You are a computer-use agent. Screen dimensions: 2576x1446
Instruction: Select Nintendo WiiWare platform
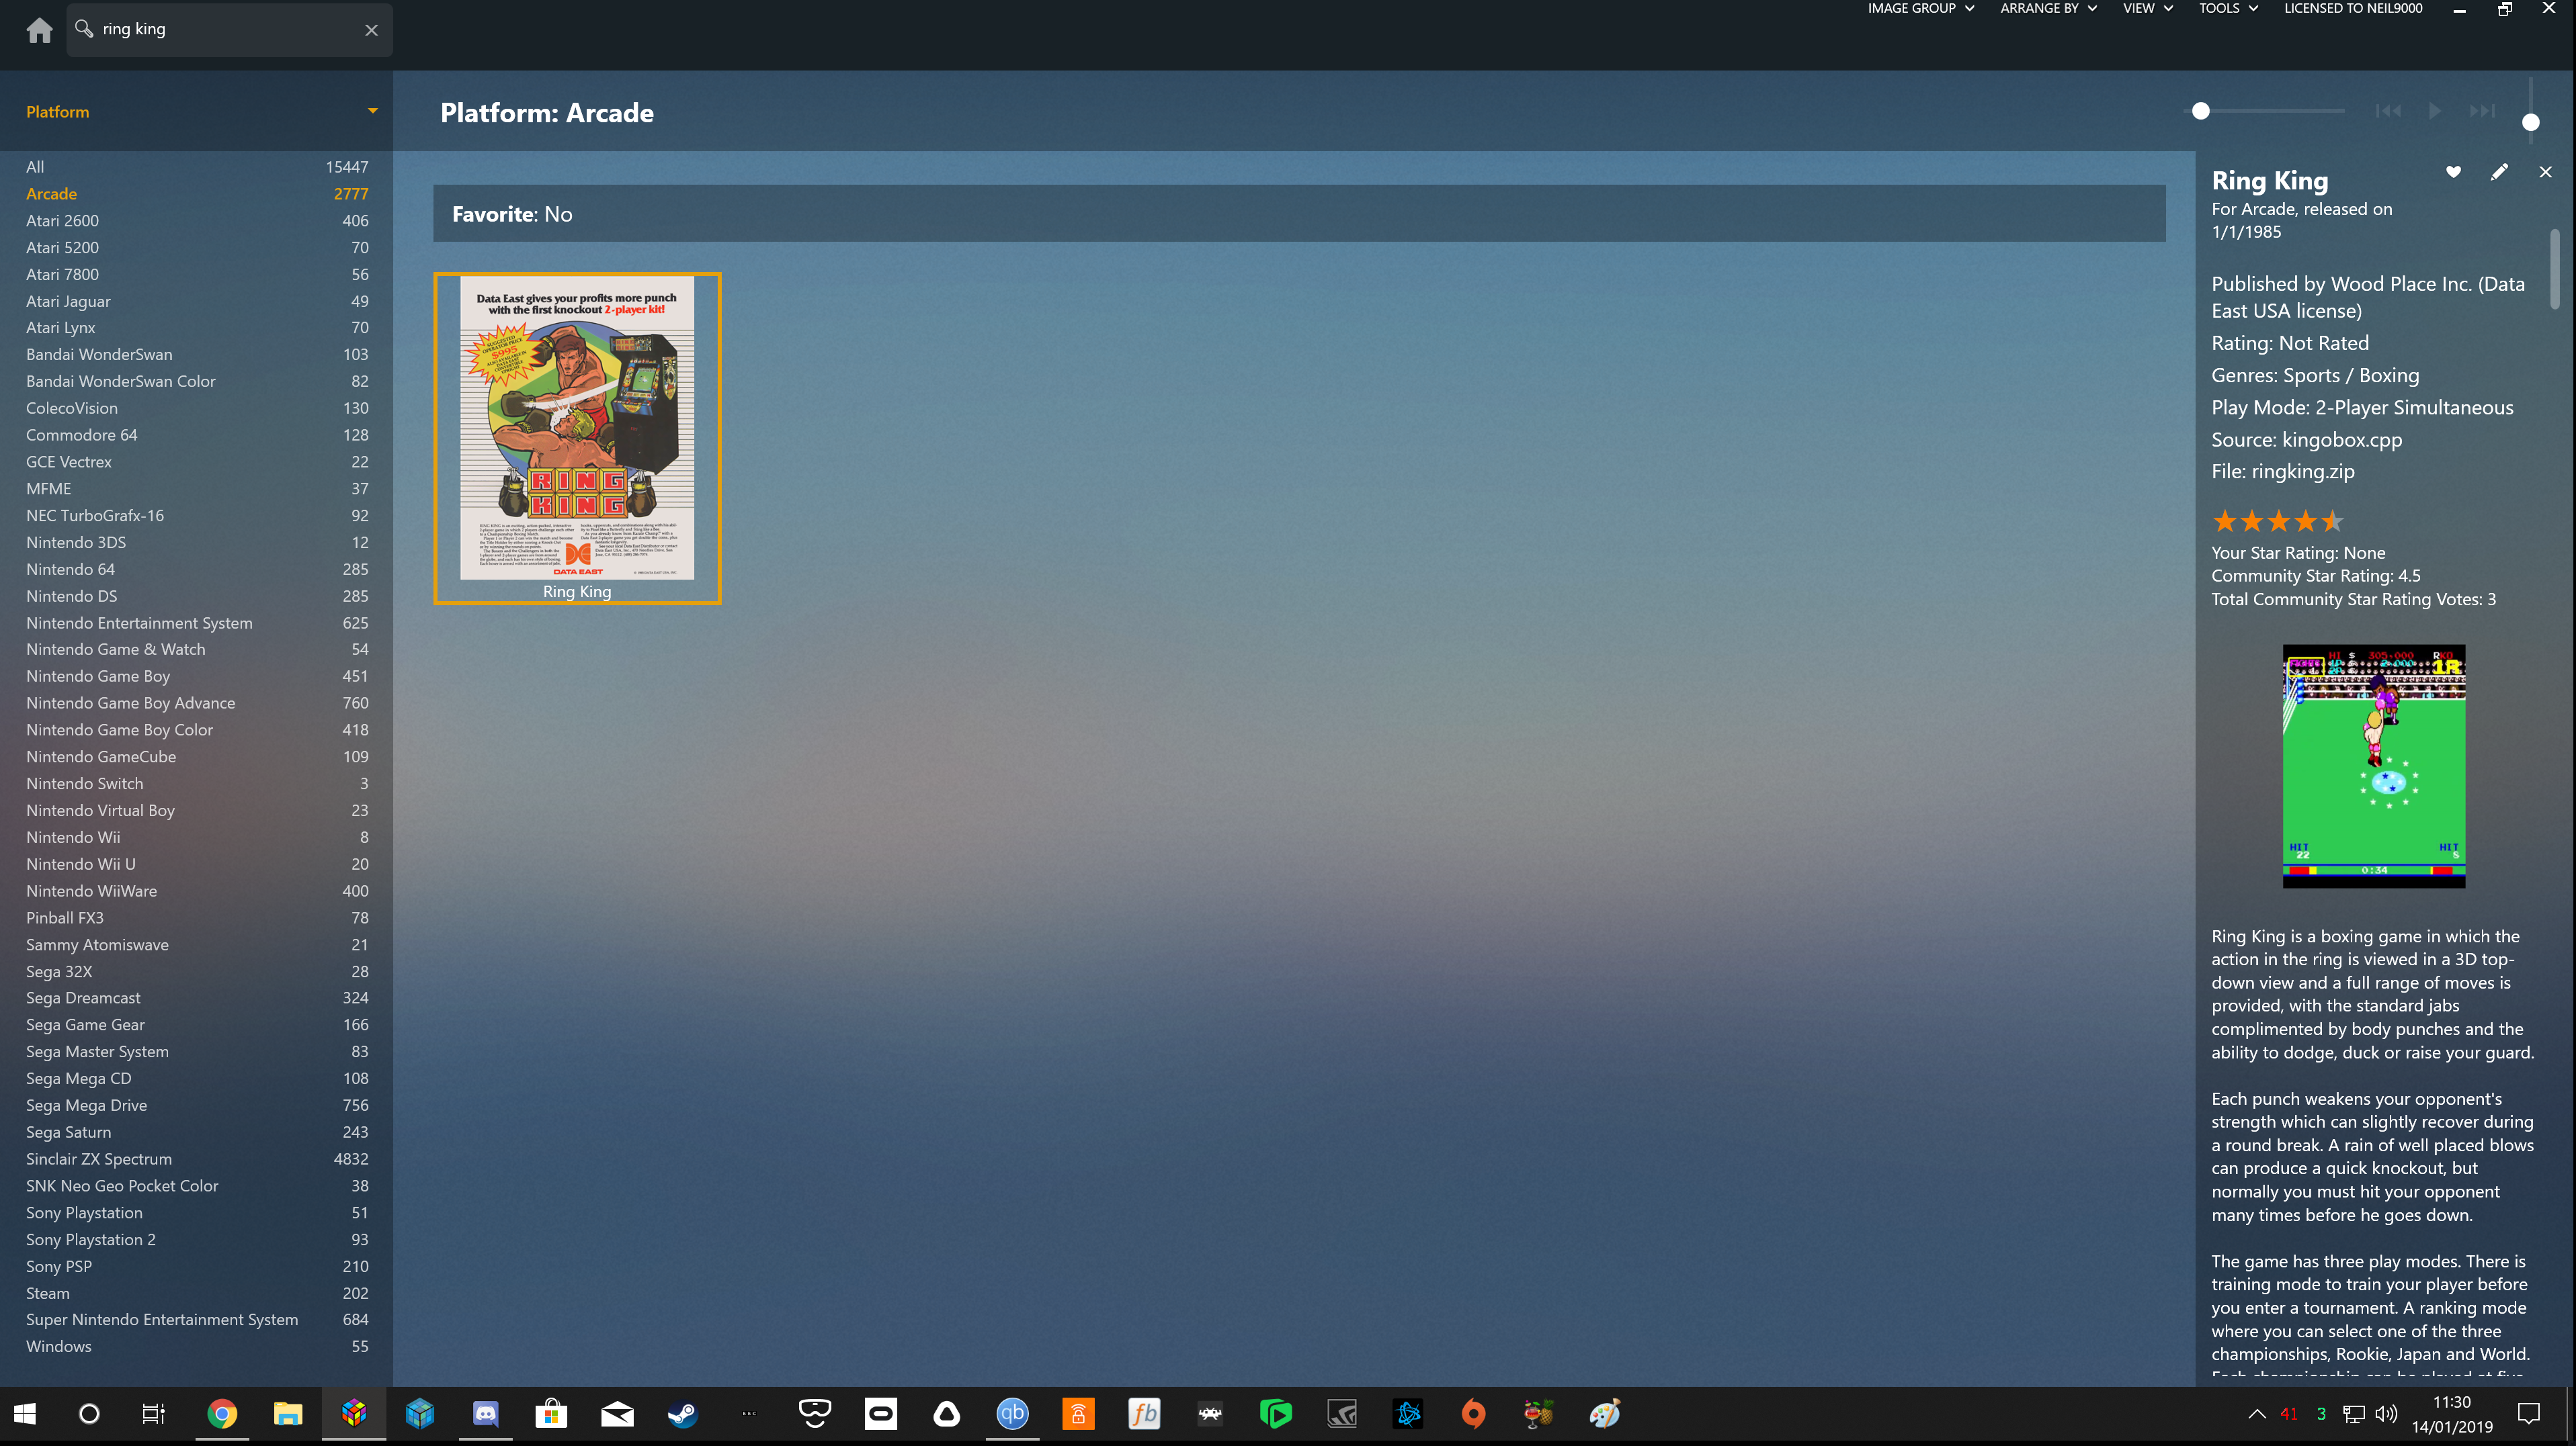click(x=197, y=891)
